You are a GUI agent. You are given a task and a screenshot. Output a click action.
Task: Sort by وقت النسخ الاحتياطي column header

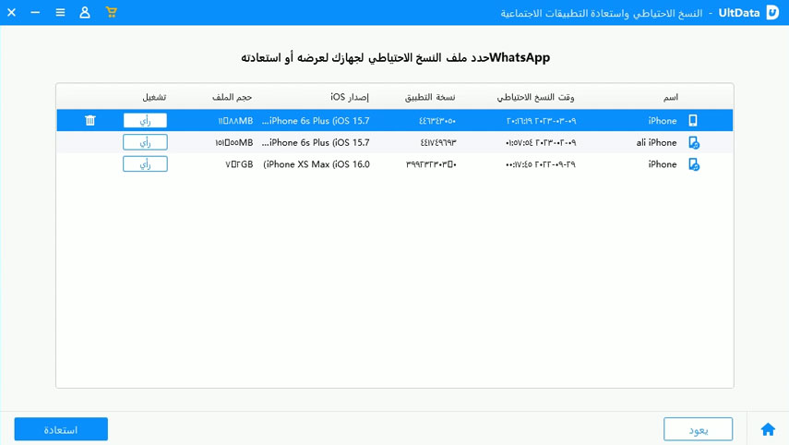535,97
